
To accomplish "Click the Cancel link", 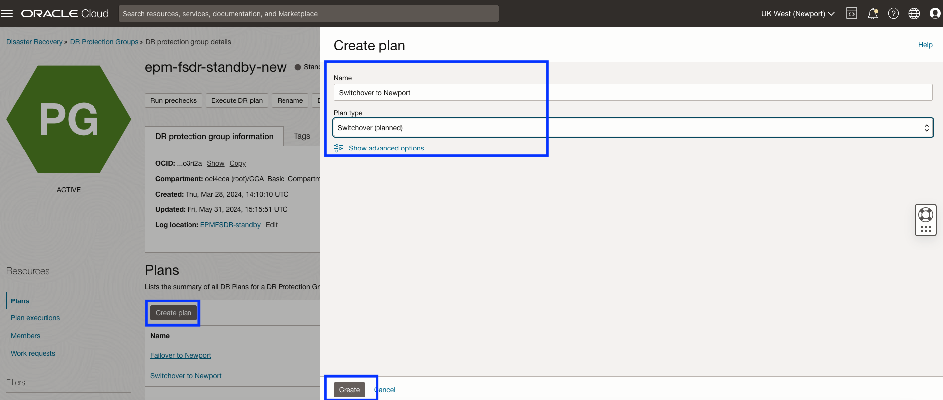I will pyautogui.click(x=385, y=390).
